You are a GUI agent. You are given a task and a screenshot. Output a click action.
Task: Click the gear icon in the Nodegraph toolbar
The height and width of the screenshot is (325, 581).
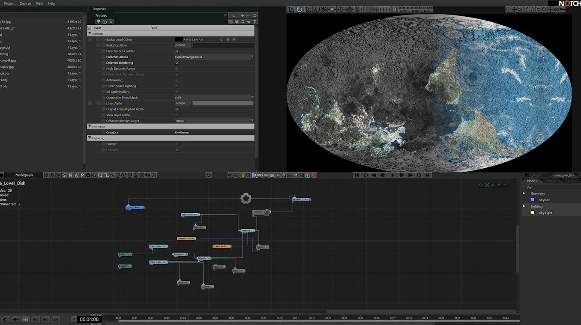point(209,175)
